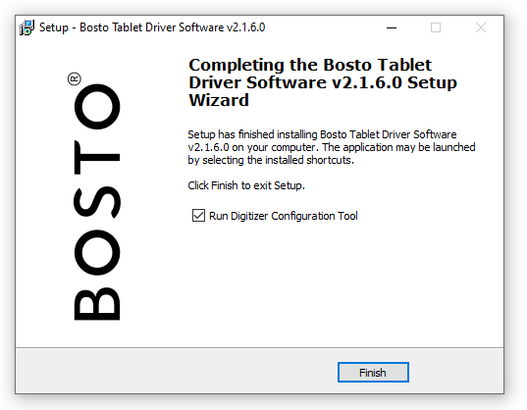
Task: Click the "Setup has finished installing" paragraph
Action: [x=332, y=147]
